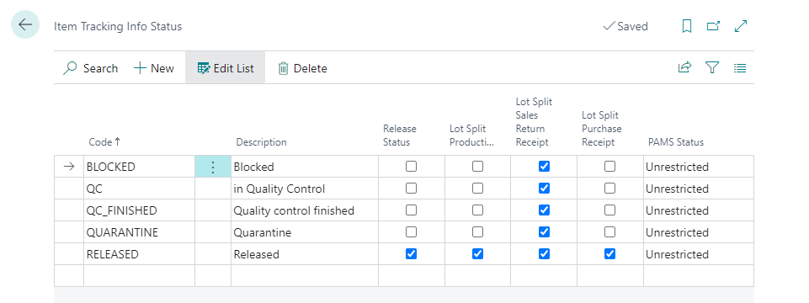Create a New status record

tap(154, 68)
